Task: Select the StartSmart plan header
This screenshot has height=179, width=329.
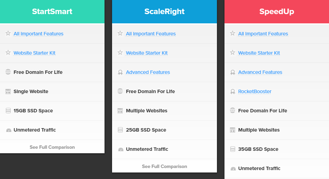Action: tap(52, 11)
